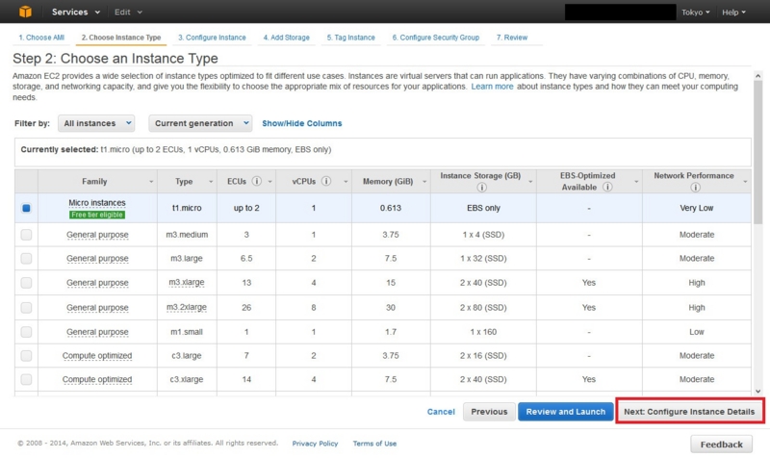Click the AWS cube logo icon
The width and height of the screenshot is (770, 458).
26,12
